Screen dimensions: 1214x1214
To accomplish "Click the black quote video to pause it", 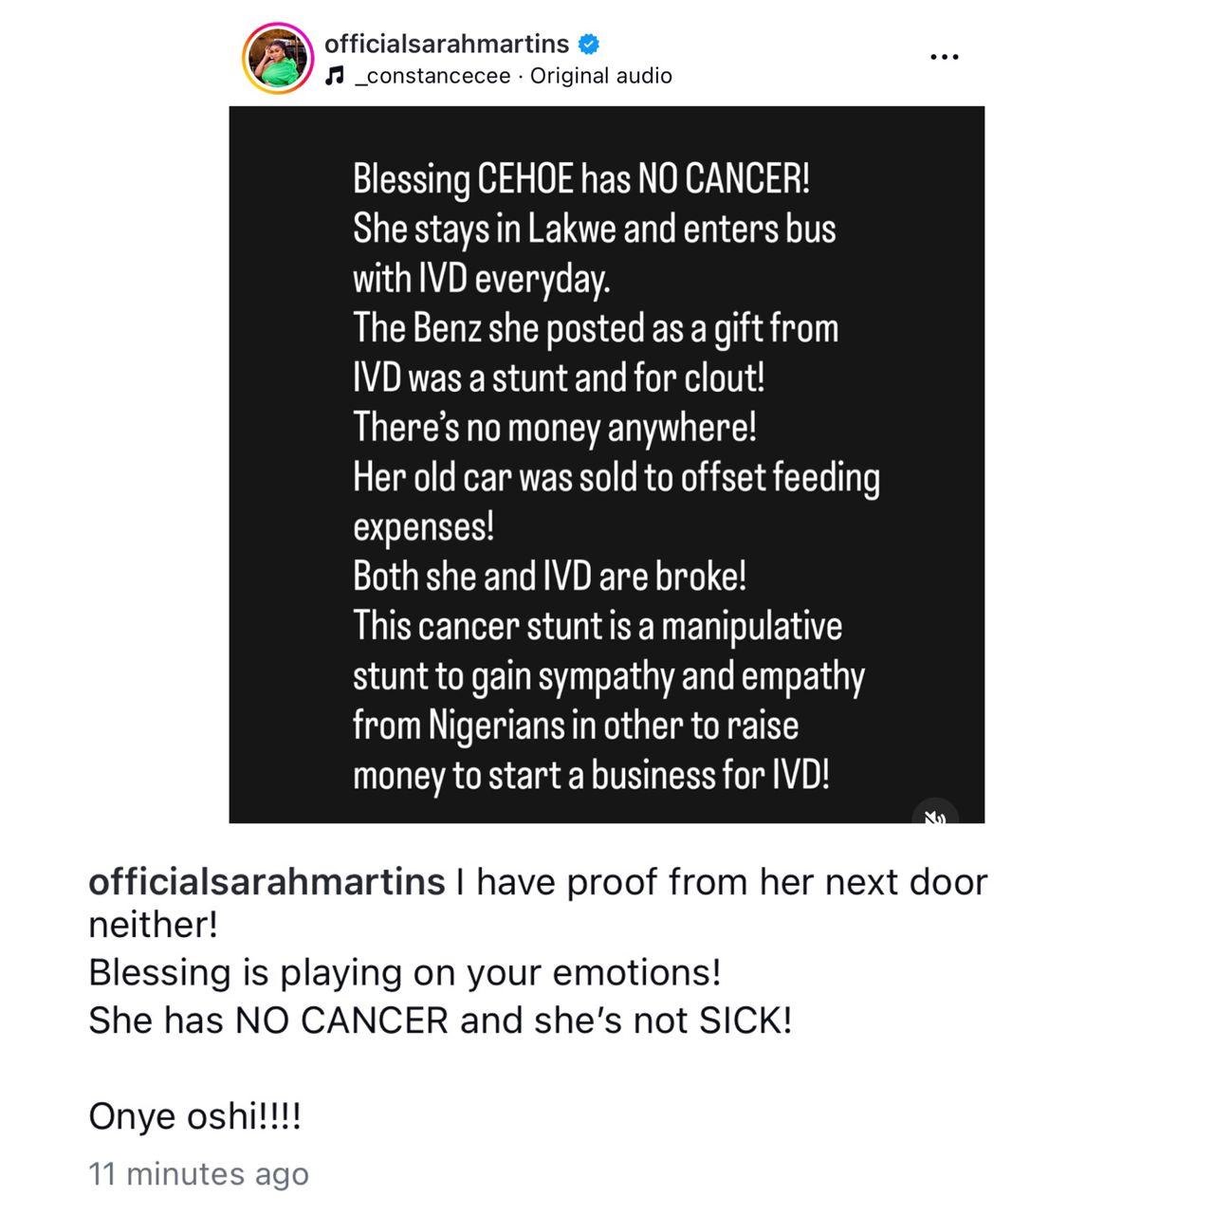I will 607,465.
